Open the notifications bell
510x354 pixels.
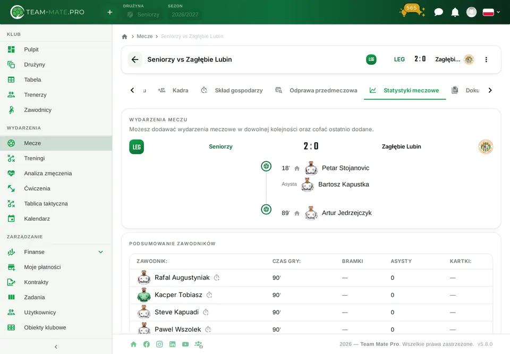455,12
